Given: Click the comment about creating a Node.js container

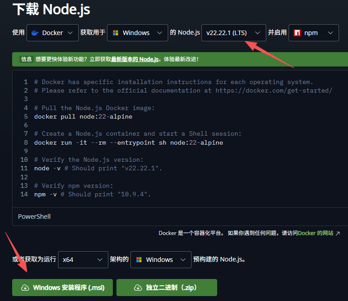Looking at the screenshot, I should click(138, 134).
